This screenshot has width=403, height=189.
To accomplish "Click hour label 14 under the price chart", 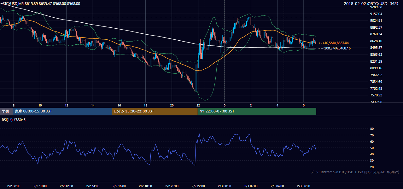I will tap(93, 105).
